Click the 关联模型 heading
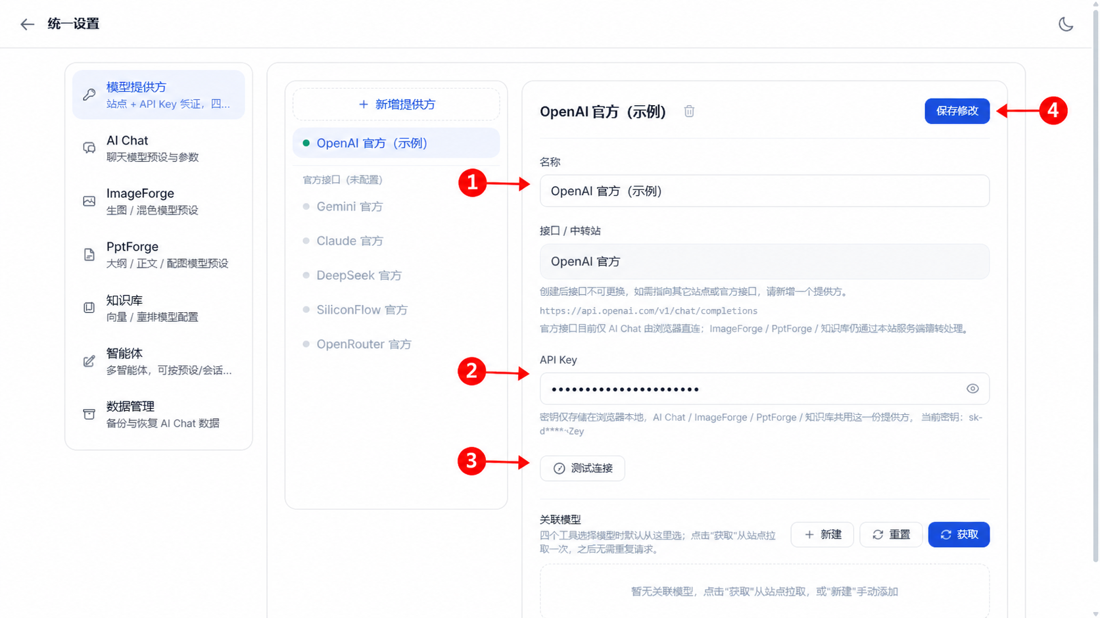This screenshot has height=618, width=1100. [560, 519]
